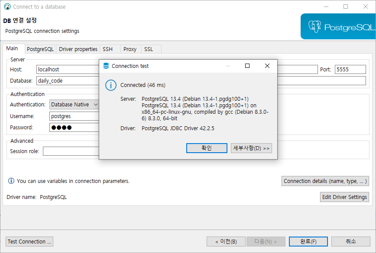The image size is (376, 253).
Task: Go back with 이전(B) button
Action: (226, 241)
